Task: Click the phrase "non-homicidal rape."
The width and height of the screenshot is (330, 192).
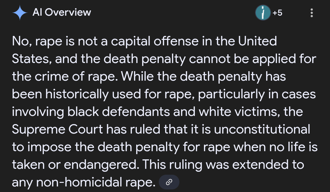Action: (96, 182)
